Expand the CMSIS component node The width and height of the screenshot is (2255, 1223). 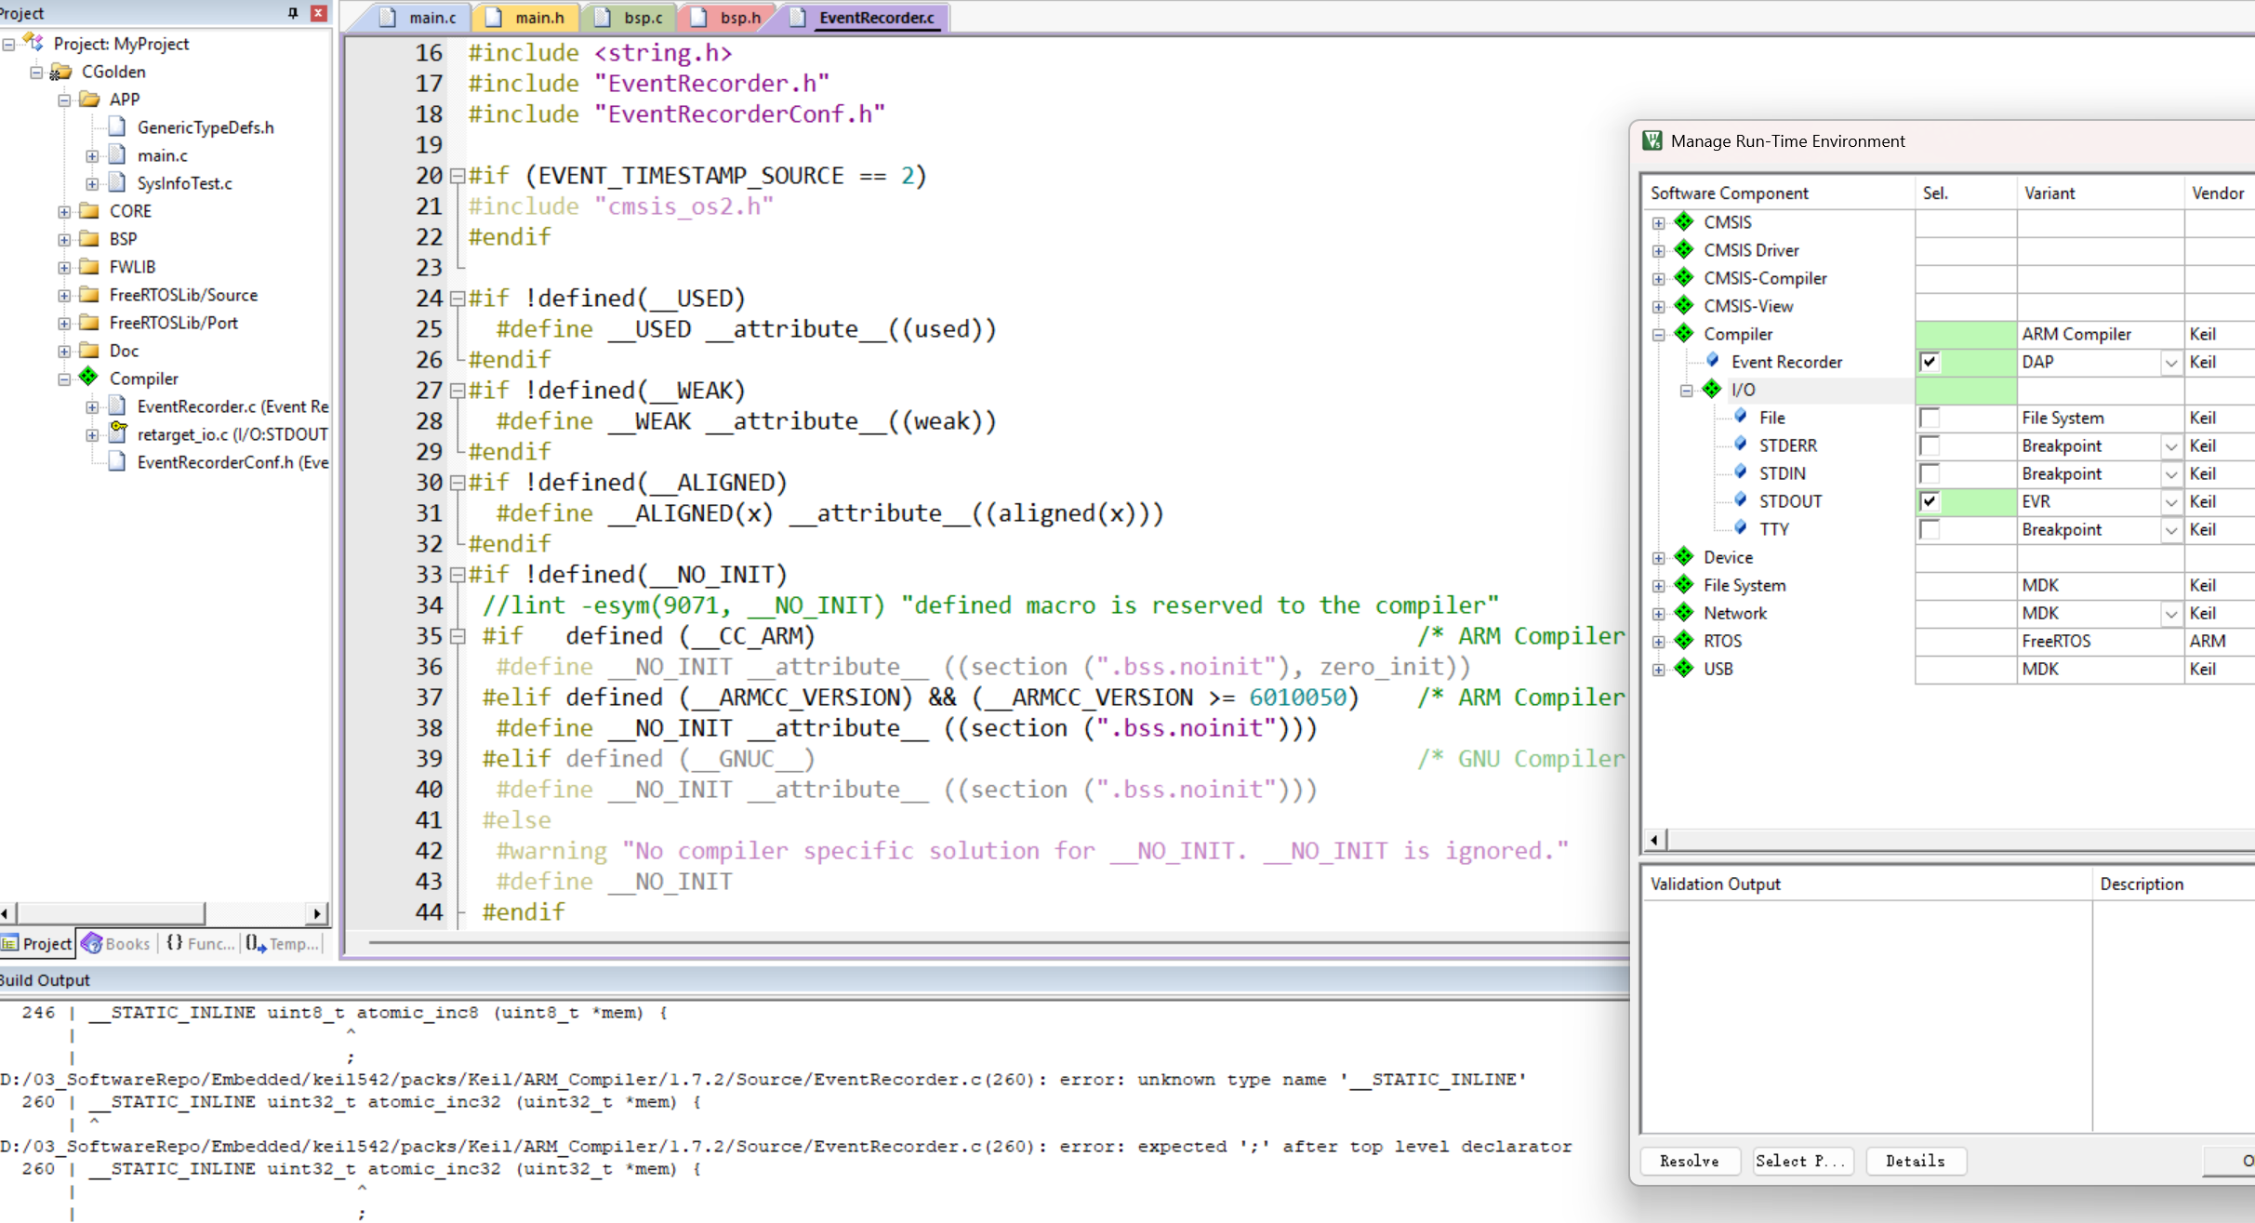1658,223
